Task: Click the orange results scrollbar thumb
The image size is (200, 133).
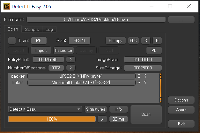Action: point(160,88)
